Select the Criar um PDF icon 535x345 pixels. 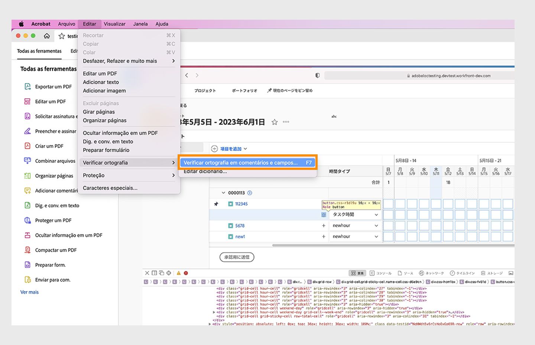[x=27, y=146]
